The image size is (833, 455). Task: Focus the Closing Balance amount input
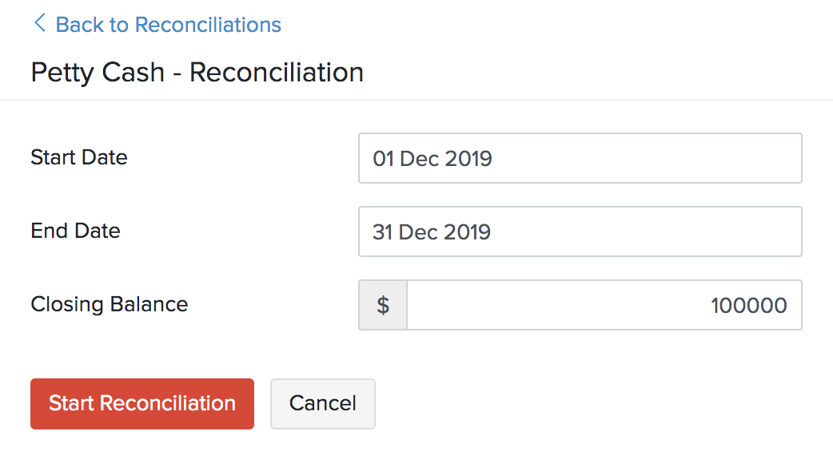(604, 305)
